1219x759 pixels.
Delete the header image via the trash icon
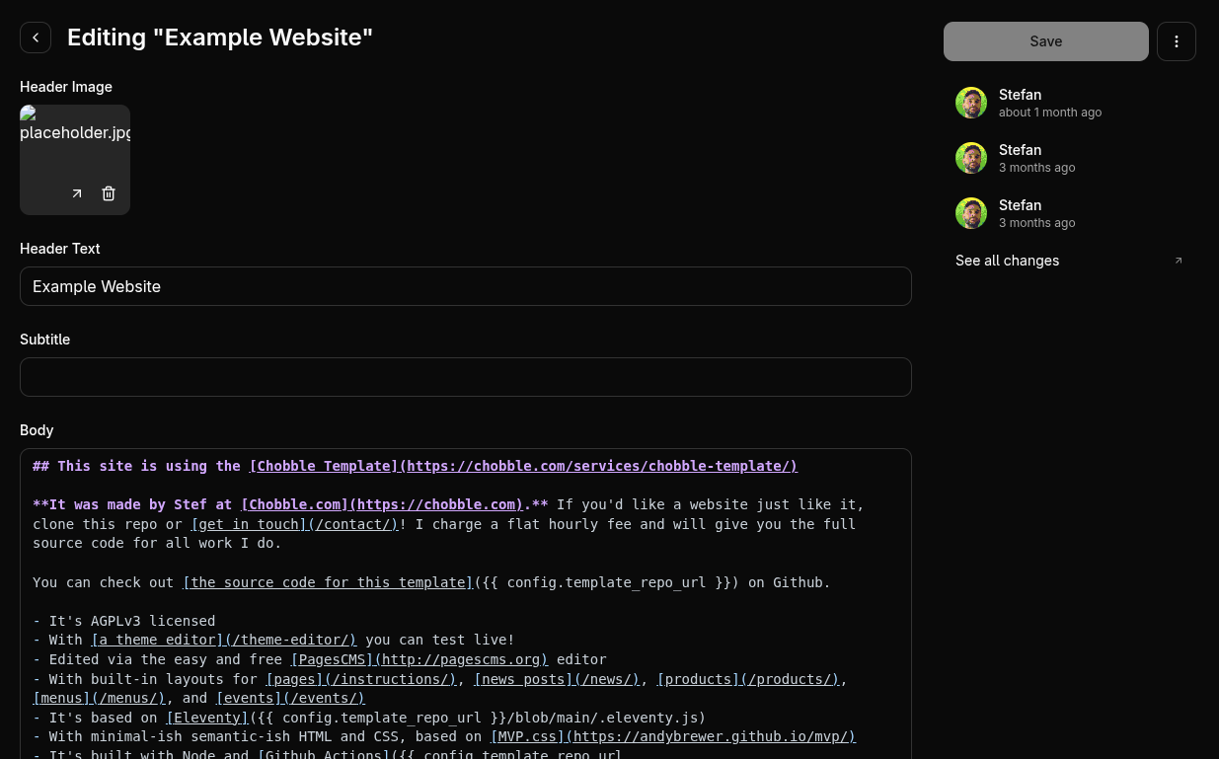[x=109, y=193]
